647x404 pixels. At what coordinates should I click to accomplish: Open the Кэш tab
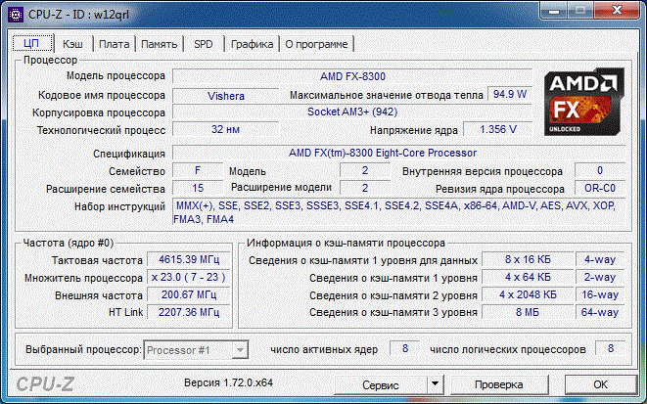coord(72,44)
